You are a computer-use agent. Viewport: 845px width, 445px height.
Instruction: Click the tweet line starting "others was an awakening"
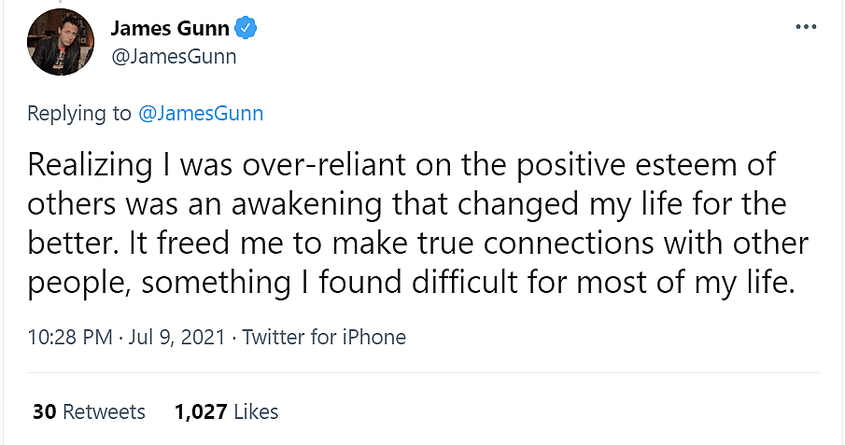coord(407,204)
